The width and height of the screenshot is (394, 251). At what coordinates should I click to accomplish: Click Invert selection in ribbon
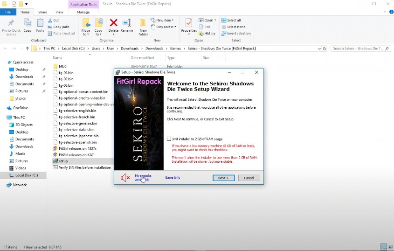[236, 33]
